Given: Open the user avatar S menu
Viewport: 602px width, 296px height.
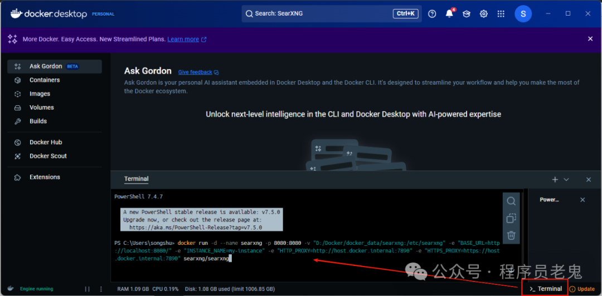Looking at the screenshot, I should click(523, 14).
